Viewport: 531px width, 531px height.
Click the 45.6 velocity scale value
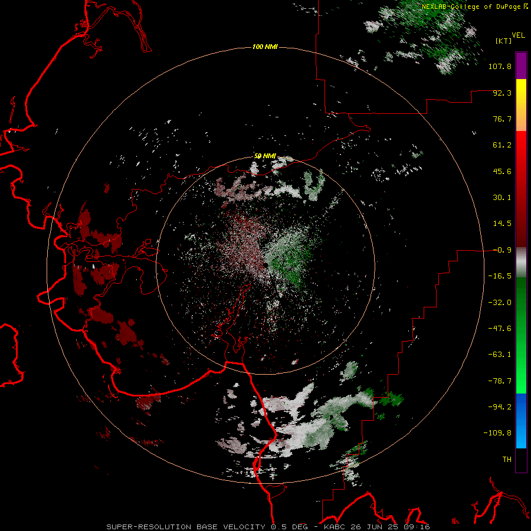502,171
